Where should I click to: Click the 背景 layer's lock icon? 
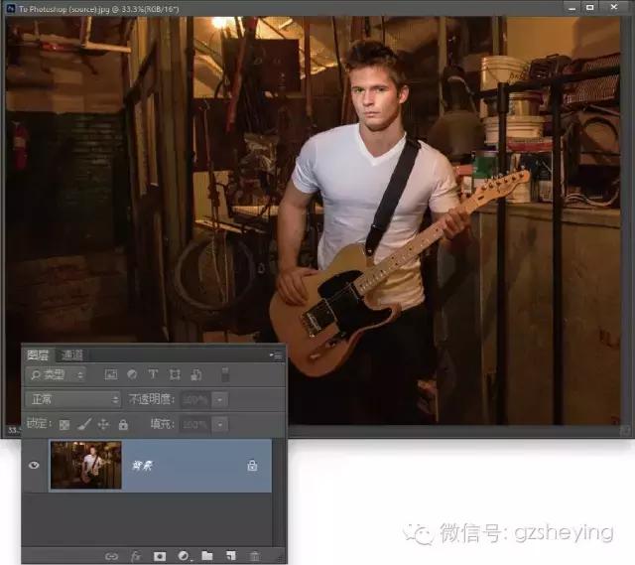pyautogui.click(x=252, y=466)
